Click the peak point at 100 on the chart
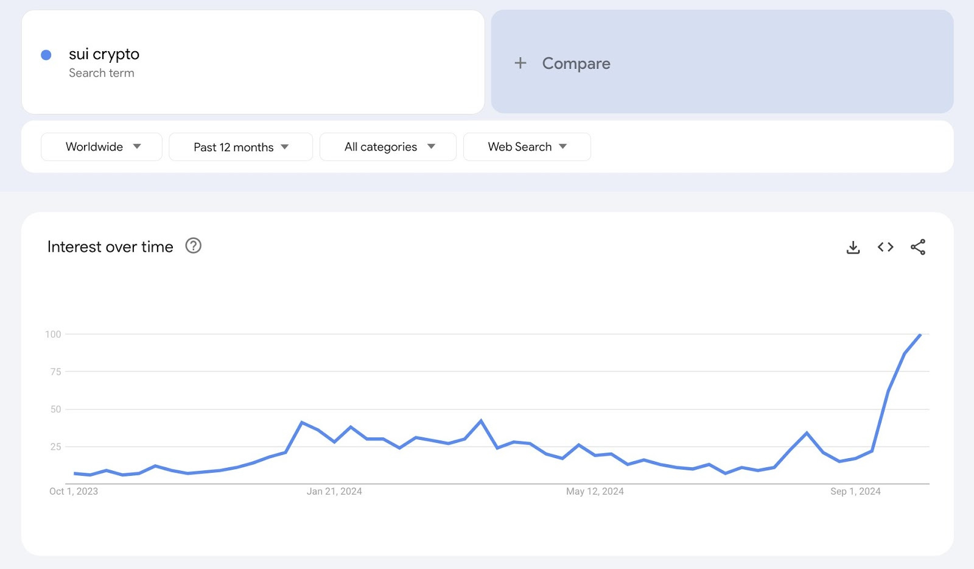This screenshot has width=974, height=569. pos(920,334)
